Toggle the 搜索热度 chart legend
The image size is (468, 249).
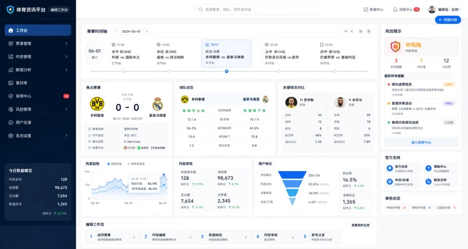pos(115,164)
